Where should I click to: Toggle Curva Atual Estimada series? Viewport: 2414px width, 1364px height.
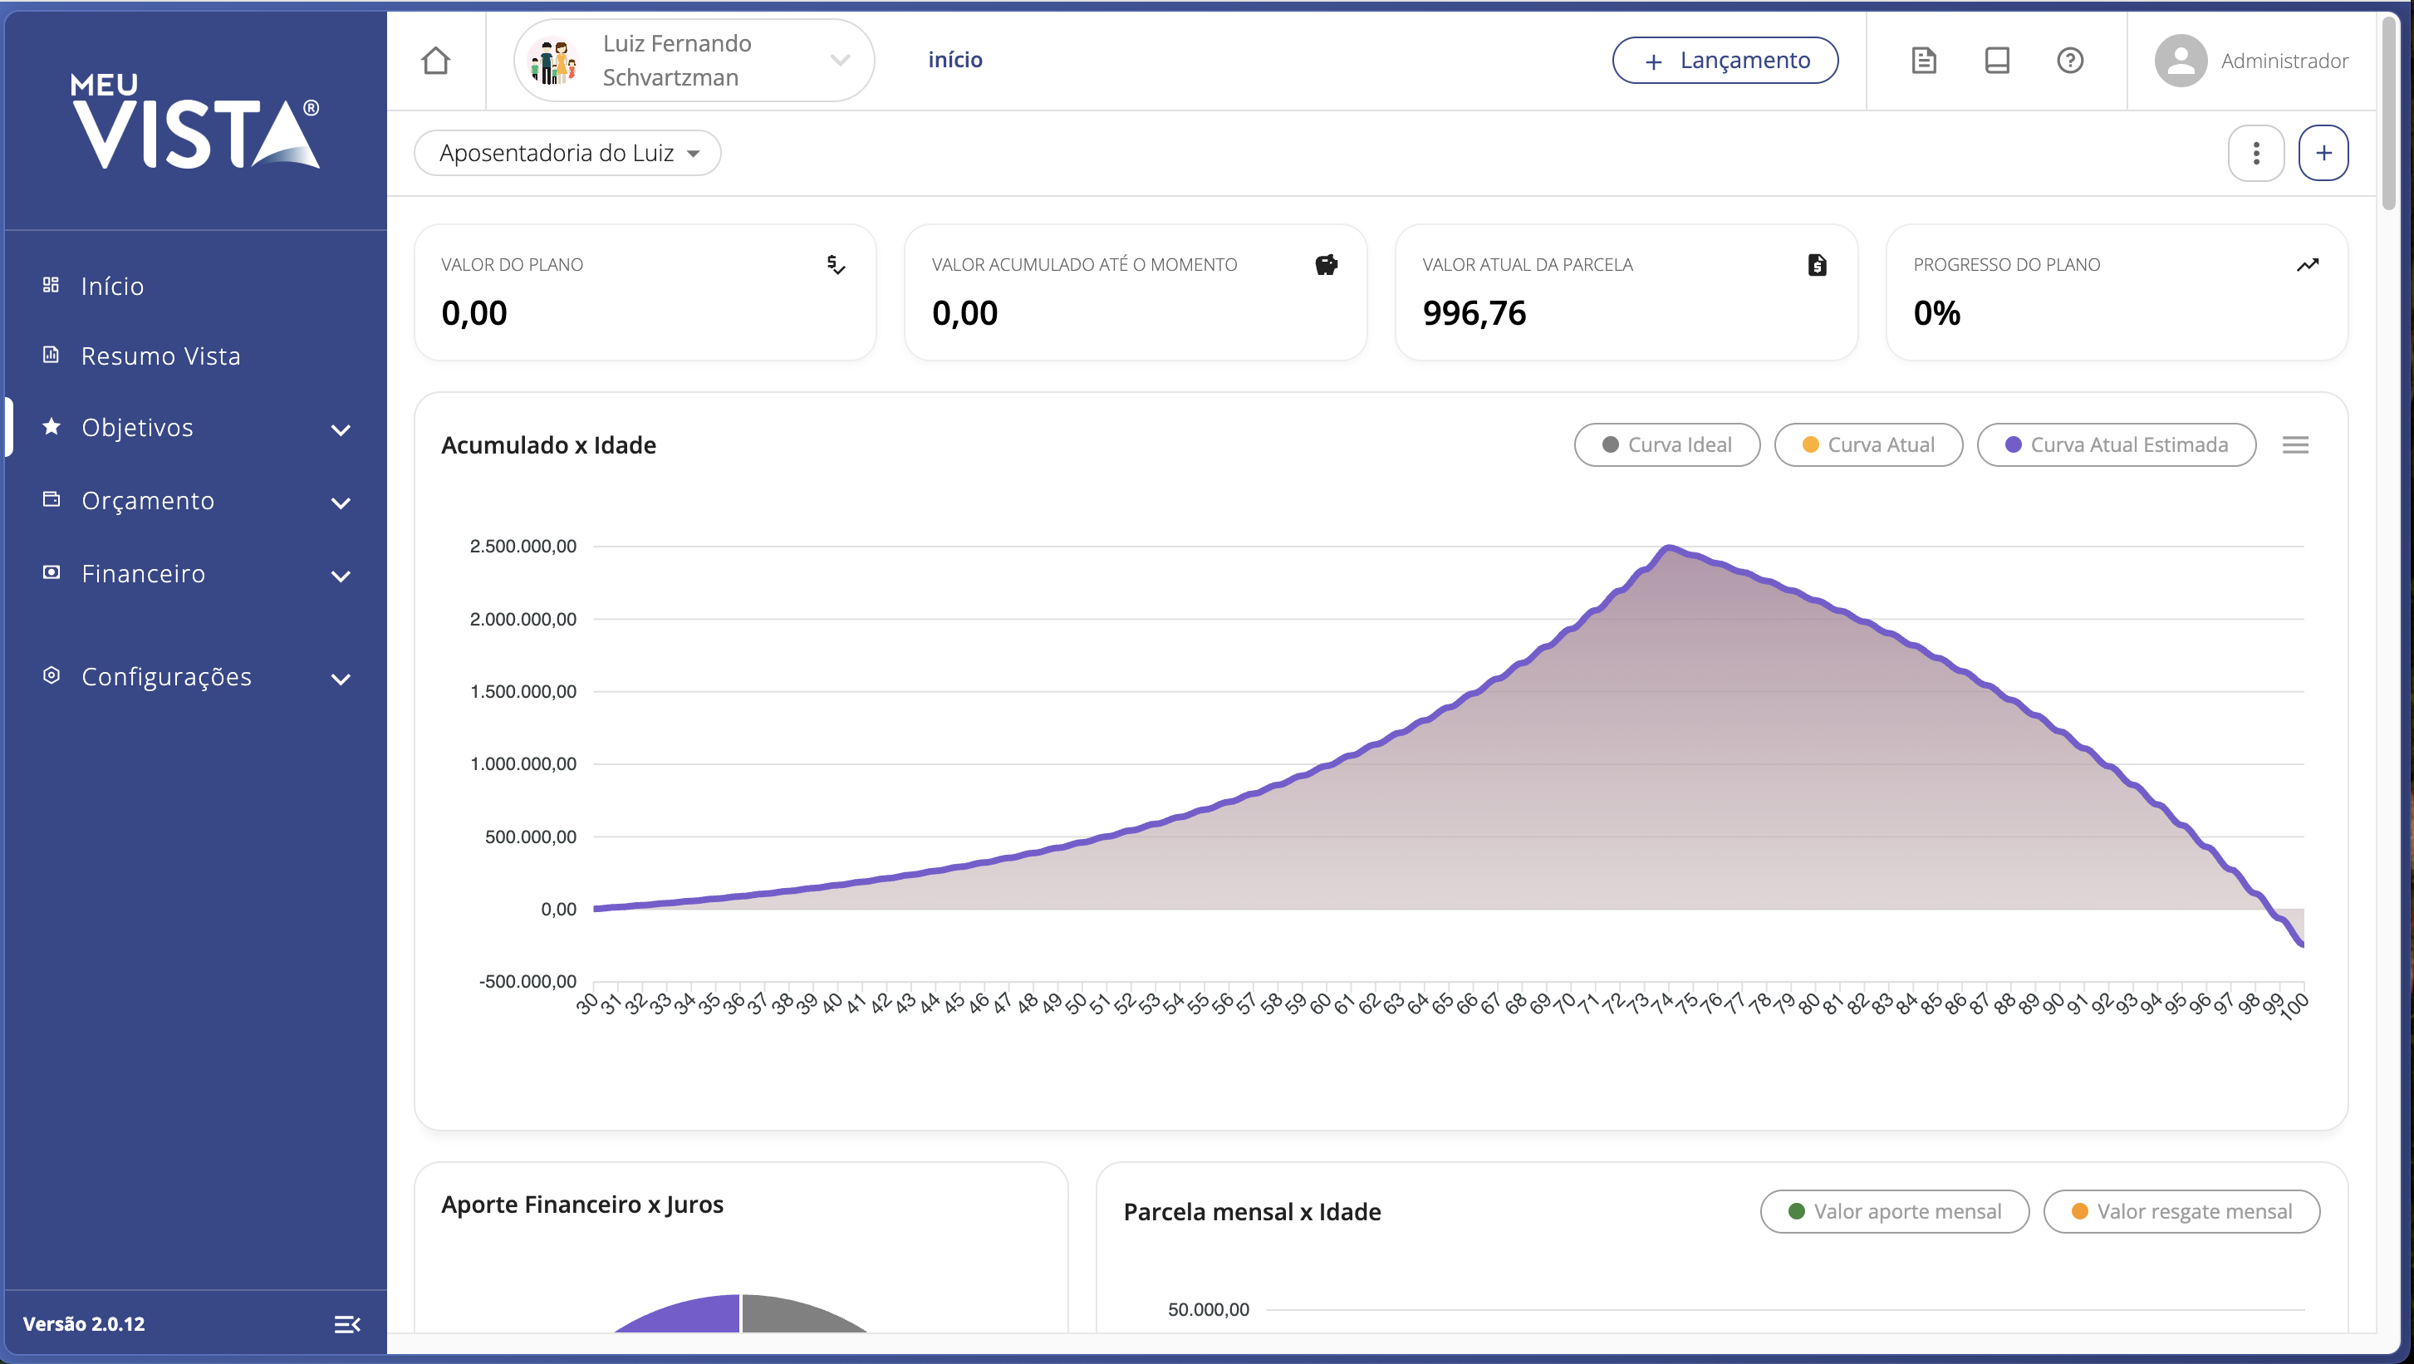[2115, 445]
